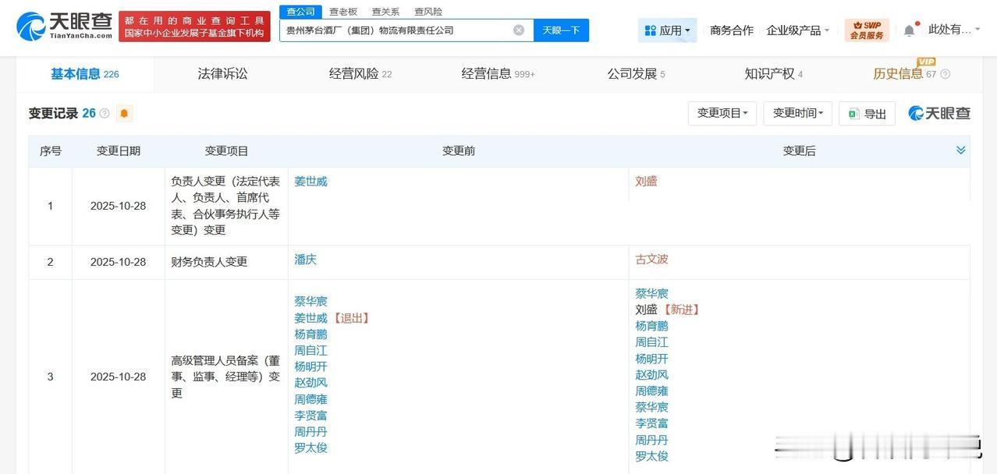
Task: Clear the search box with the X icon
Action: coord(519,30)
